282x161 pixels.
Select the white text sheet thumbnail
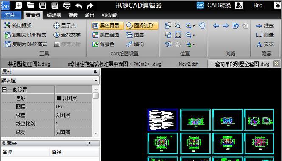coord(162,119)
